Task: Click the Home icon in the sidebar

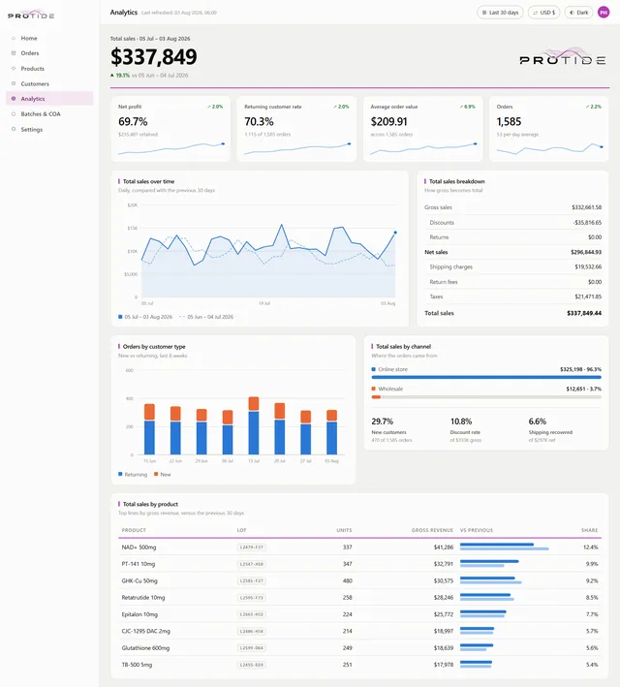Action: 14,38
